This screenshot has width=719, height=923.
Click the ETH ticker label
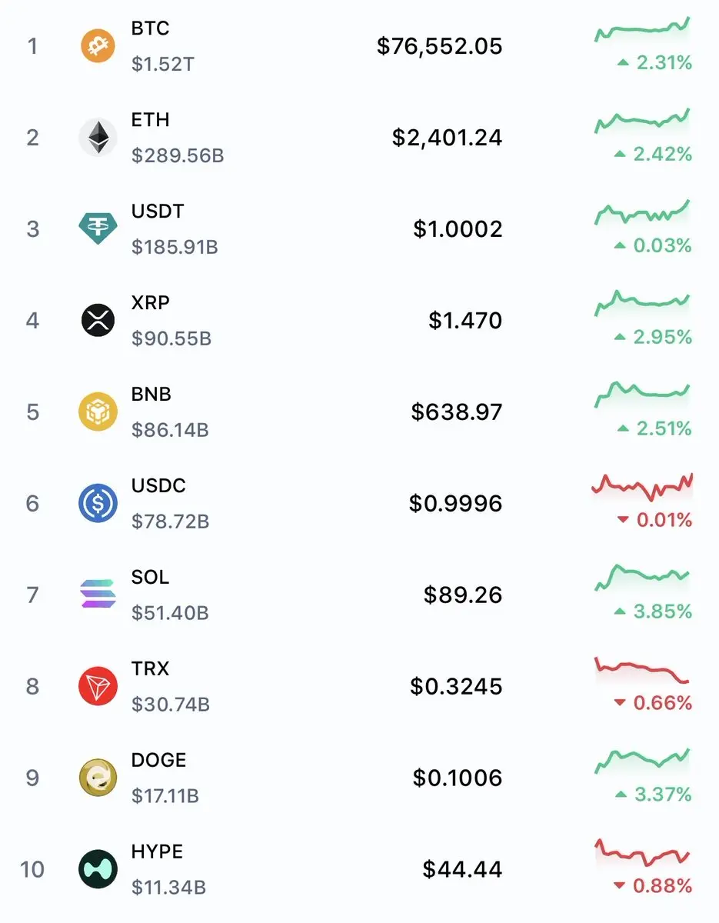click(151, 120)
